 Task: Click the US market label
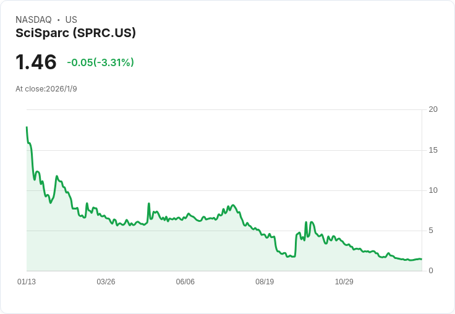(71, 20)
